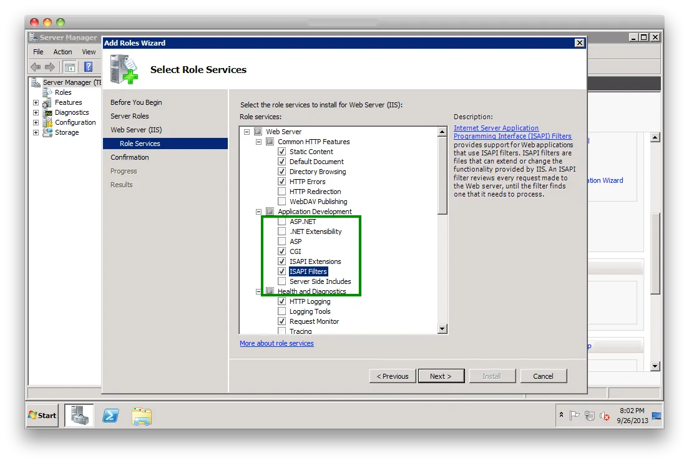Viewport: 689px width, 463px height.
Task: Open the Action menu
Action: tap(63, 52)
